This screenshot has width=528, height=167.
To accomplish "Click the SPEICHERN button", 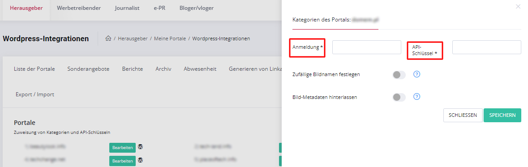I will pyautogui.click(x=502, y=115).
